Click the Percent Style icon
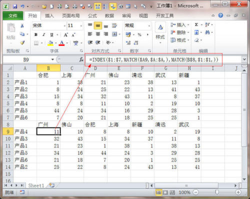 pyautogui.click(x=139, y=34)
